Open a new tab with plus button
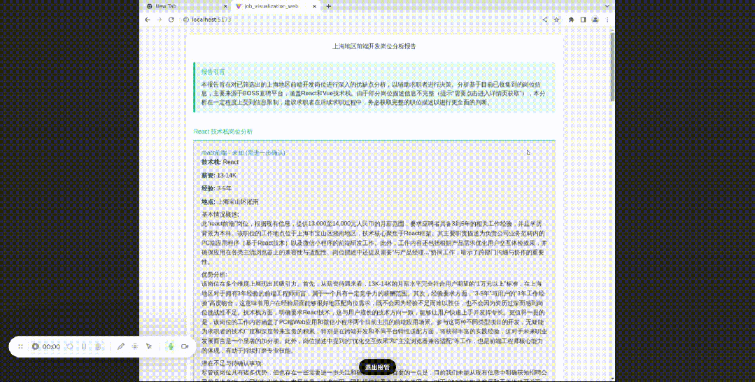This screenshot has height=382, width=755. pyautogui.click(x=329, y=6)
